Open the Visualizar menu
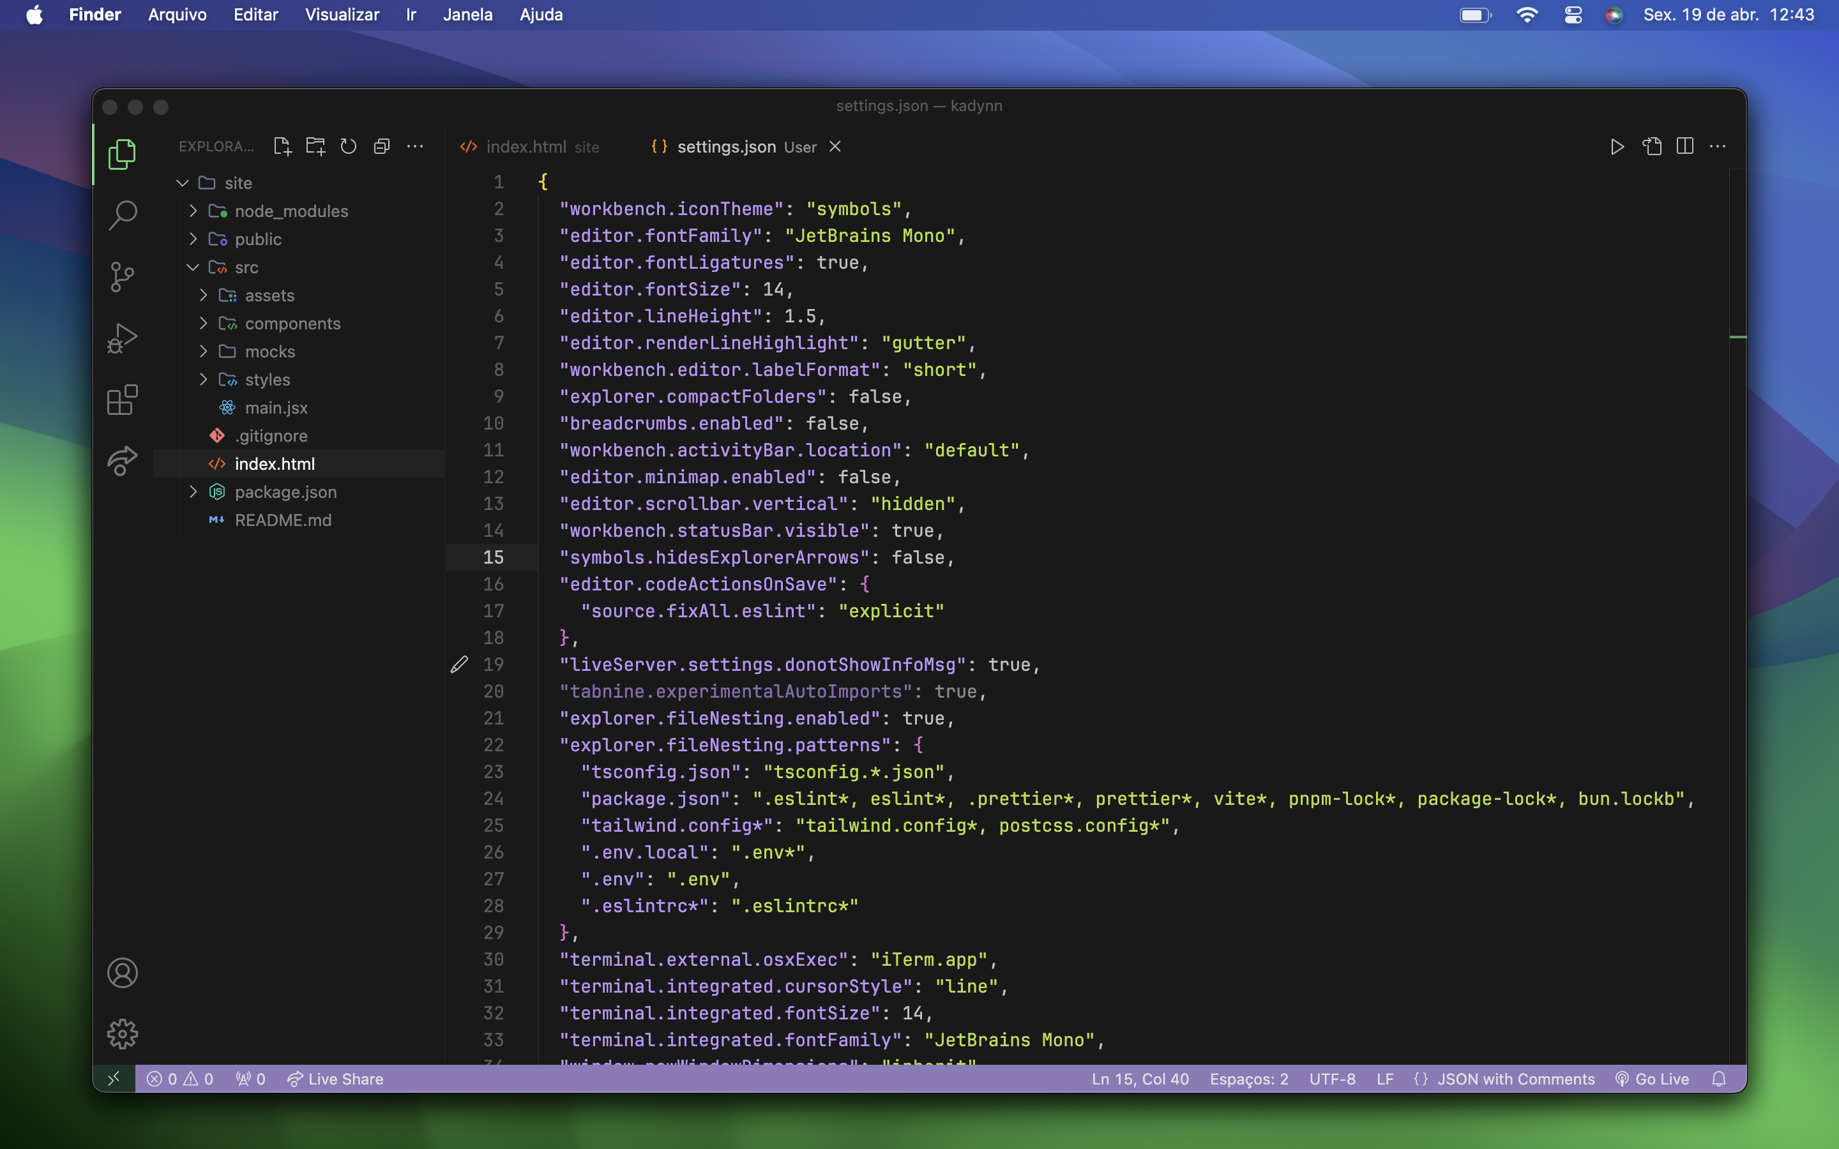This screenshot has width=1839, height=1149. point(342,15)
